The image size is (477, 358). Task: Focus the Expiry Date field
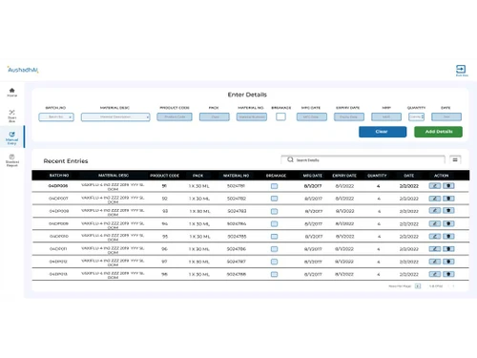(349, 116)
